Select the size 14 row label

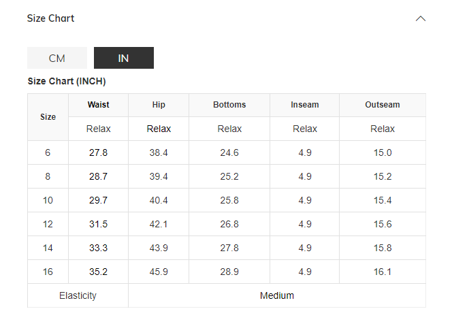pyautogui.click(x=48, y=248)
